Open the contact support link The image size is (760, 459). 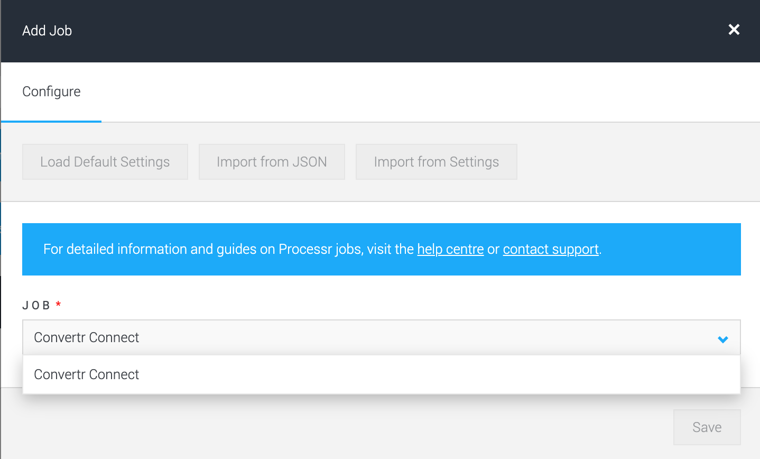coord(550,249)
